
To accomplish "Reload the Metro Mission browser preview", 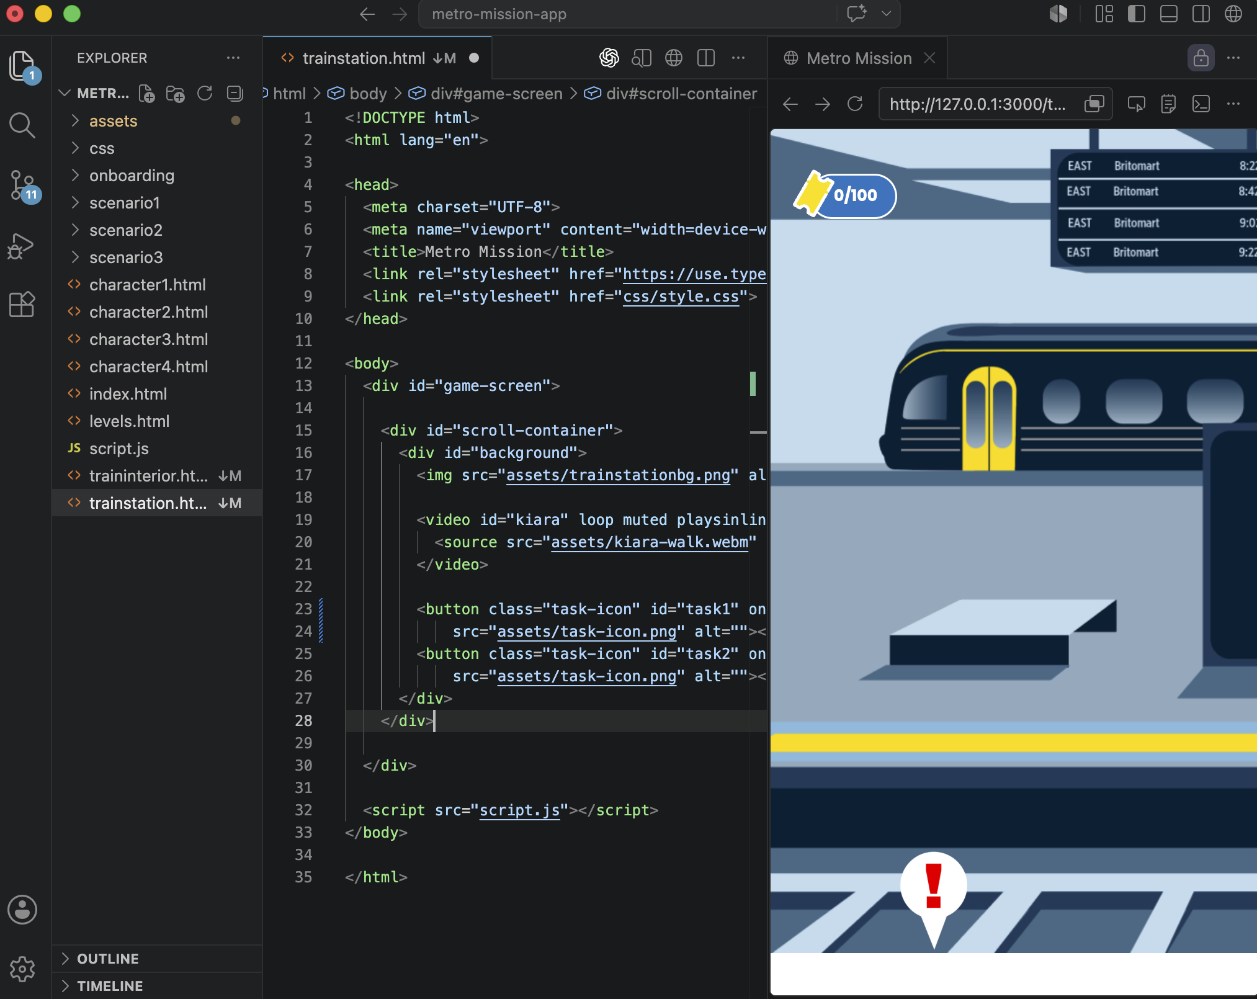I will 855,104.
